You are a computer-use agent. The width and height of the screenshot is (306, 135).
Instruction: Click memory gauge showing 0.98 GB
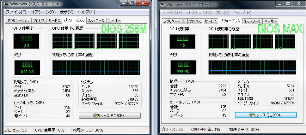point(27,67)
